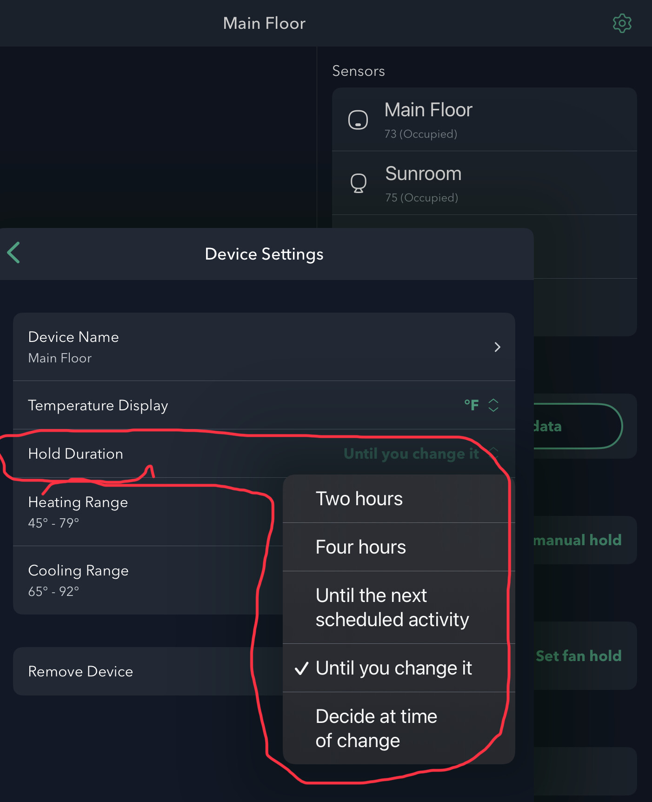Tap the Remove Device button

tap(81, 671)
